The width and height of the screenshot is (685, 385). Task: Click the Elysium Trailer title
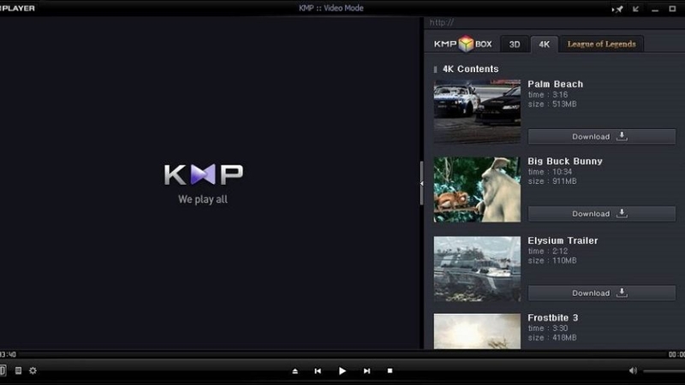pos(563,240)
